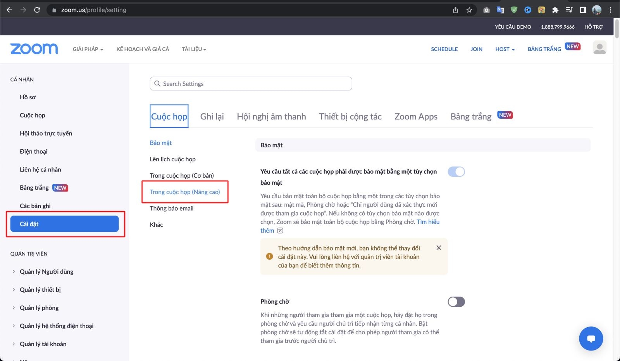
Task: Click HỖ TRỢ support link
Action: click(x=594, y=27)
